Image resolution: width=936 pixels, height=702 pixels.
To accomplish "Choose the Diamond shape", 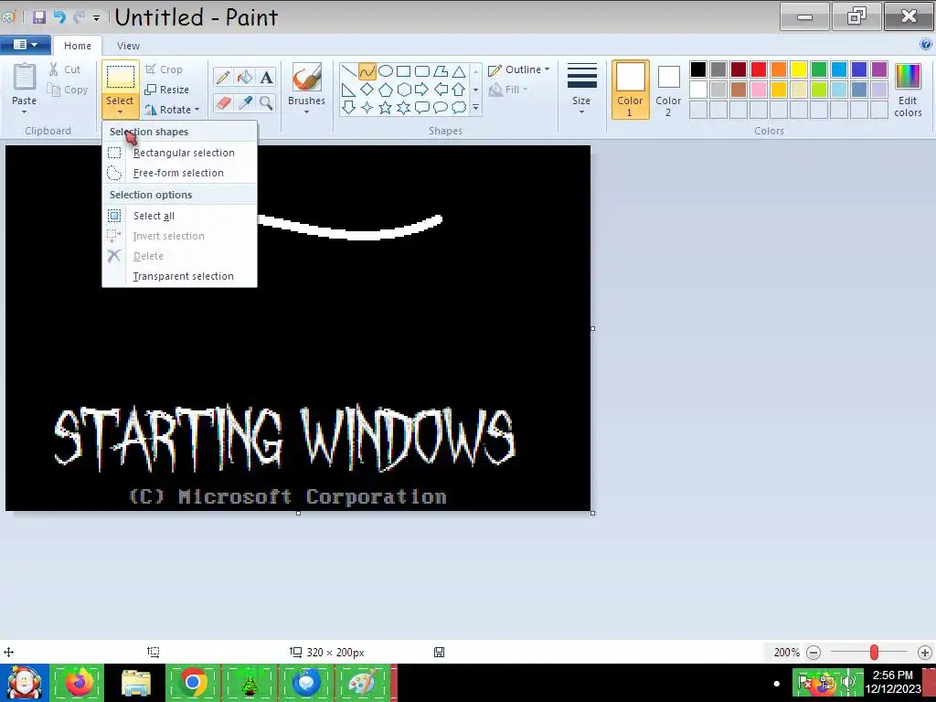I will (x=367, y=90).
